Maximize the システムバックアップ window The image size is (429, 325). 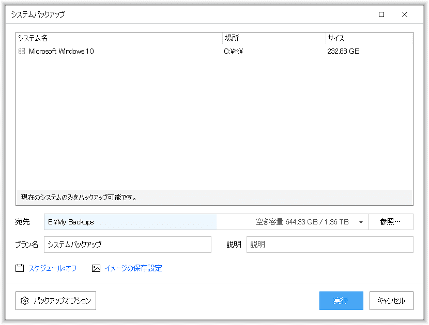pyautogui.click(x=381, y=14)
